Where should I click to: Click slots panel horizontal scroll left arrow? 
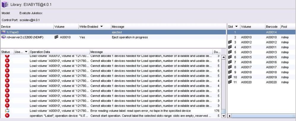(x=229, y=116)
